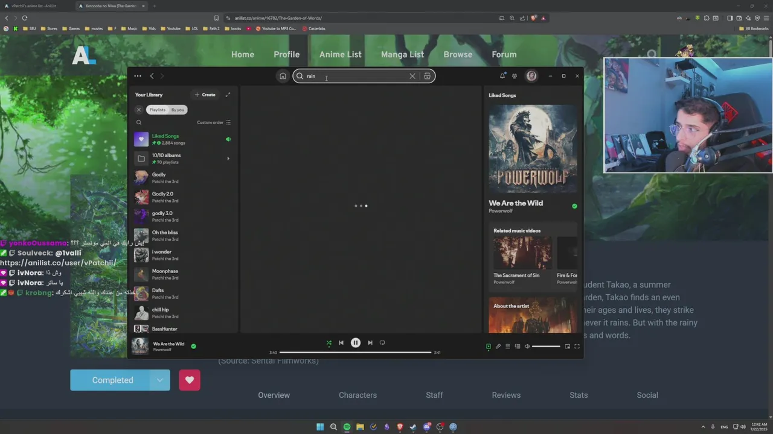Open the Browse icon beside search

(x=427, y=76)
